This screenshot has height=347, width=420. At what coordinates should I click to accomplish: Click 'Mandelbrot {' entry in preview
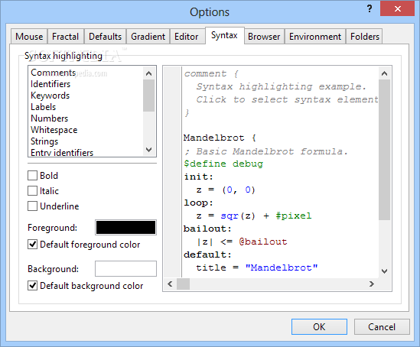[220, 138]
